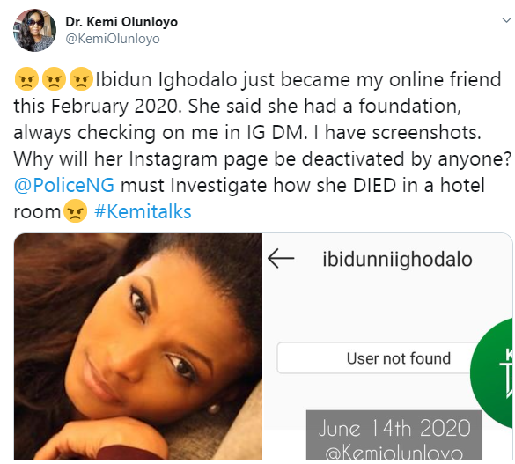This screenshot has height=464, width=515.
Task: Open the tweet options chevron menu
Action: (506, 20)
